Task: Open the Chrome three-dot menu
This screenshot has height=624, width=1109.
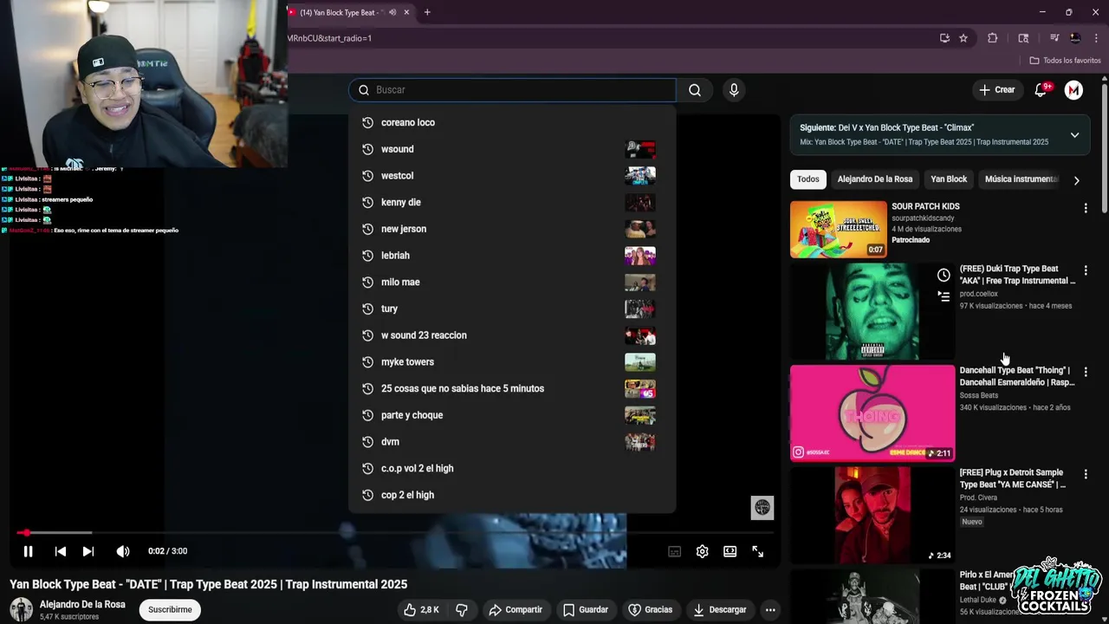Action: (x=1096, y=38)
